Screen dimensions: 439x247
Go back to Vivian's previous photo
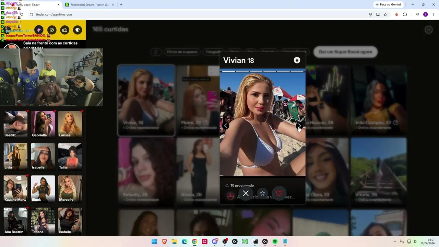[x=226, y=126]
